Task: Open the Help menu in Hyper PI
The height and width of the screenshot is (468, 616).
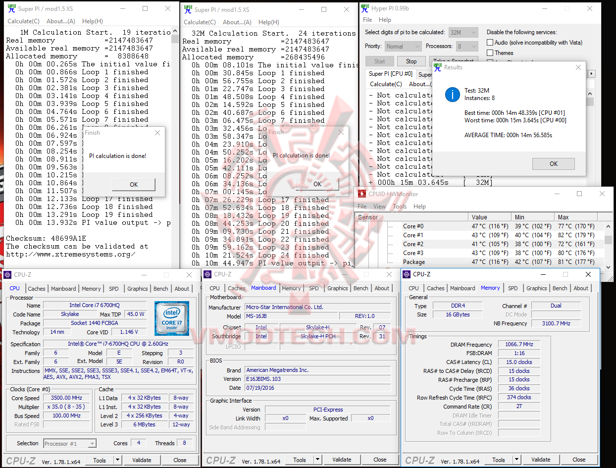Action: click(x=385, y=20)
